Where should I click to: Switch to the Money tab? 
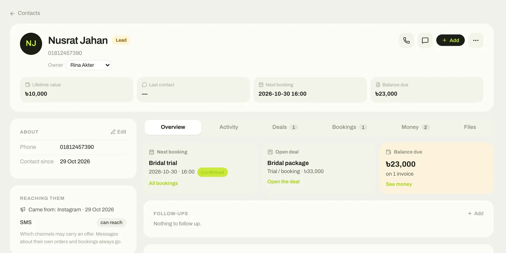(x=415, y=127)
